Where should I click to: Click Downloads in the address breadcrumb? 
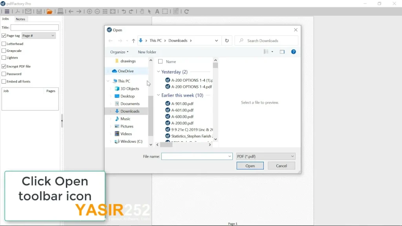point(178,40)
